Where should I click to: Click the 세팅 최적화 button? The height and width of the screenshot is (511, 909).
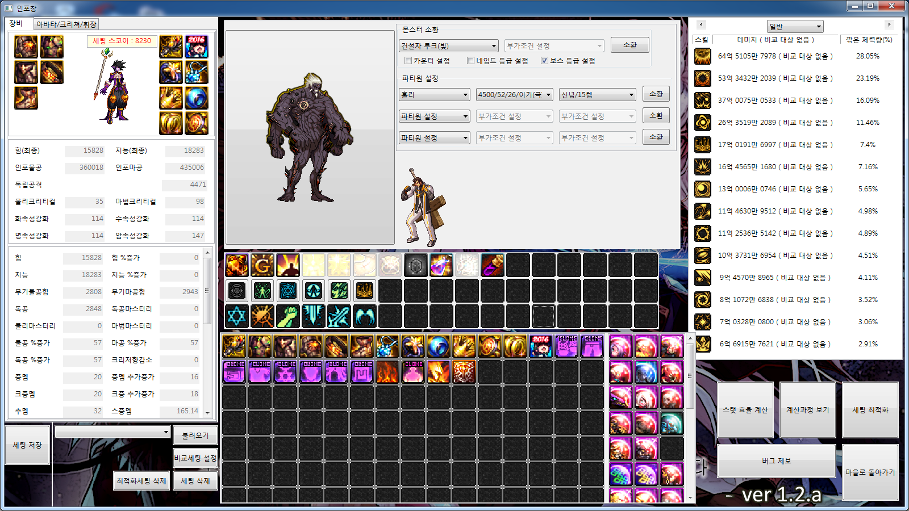[x=870, y=410]
